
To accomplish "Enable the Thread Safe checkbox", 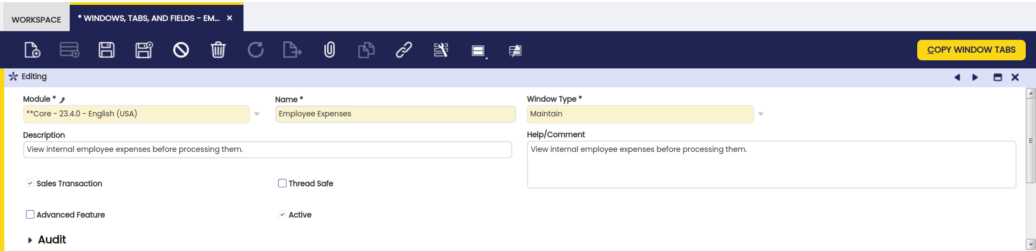I will click(282, 183).
